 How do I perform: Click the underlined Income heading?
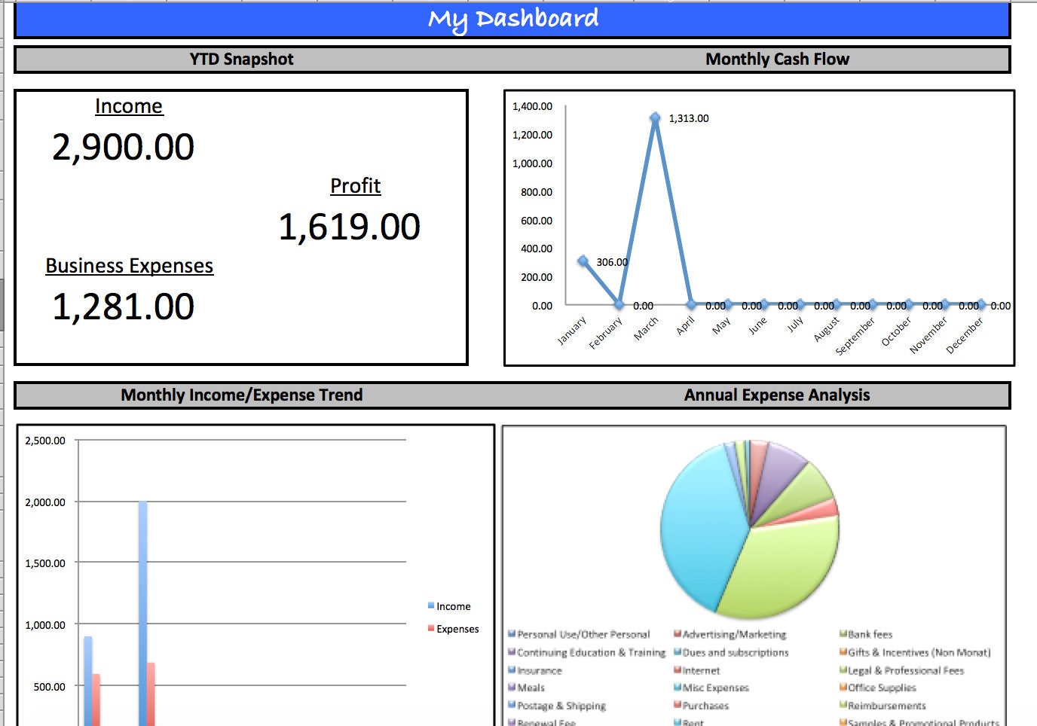click(x=129, y=106)
